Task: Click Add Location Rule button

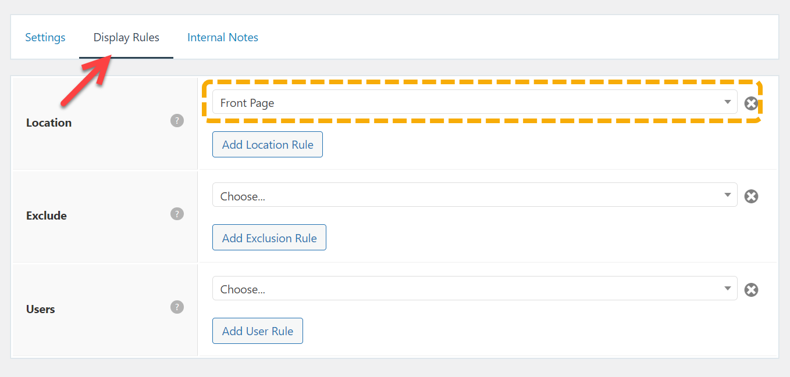Action: pyautogui.click(x=268, y=145)
